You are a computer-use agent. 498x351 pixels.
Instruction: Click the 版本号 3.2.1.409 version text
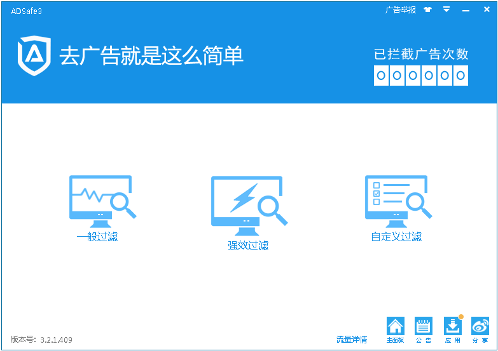(41, 340)
